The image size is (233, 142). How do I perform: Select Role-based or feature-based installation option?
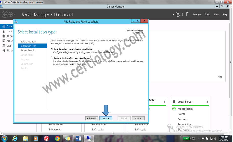point(52,49)
